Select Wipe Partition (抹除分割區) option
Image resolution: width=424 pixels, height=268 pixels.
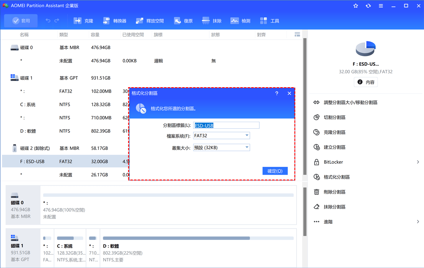pyautogui.click(x=335, y=207)
